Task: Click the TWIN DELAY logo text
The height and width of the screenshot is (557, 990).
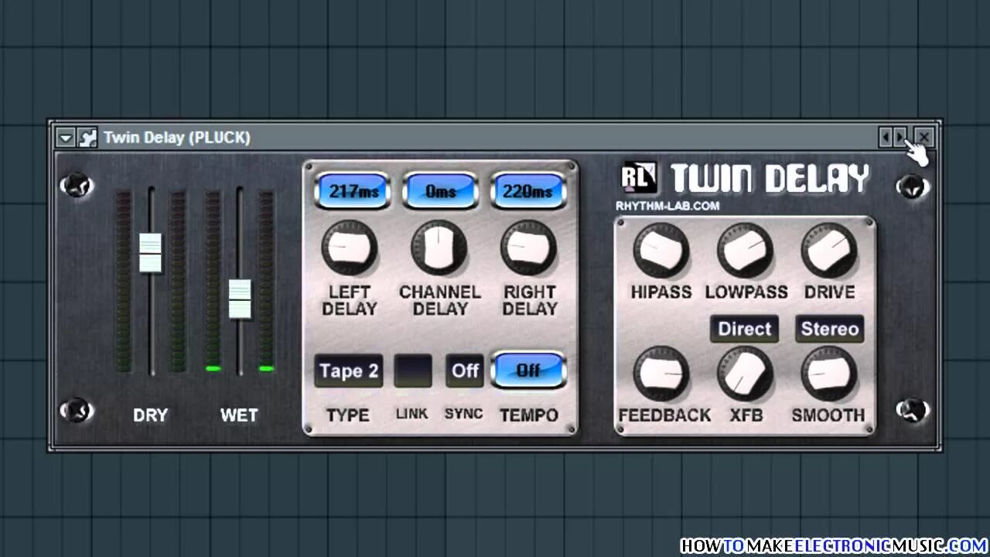Action: point(770,179)
